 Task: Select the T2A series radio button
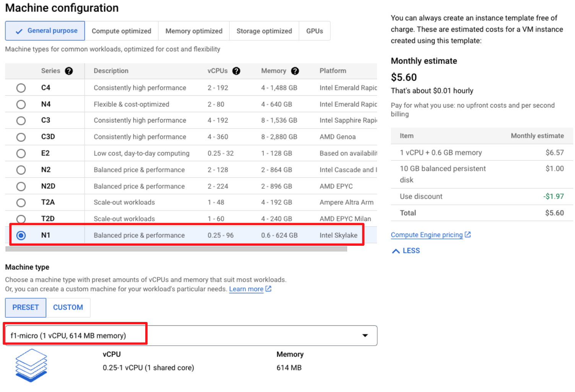[21, 203]
